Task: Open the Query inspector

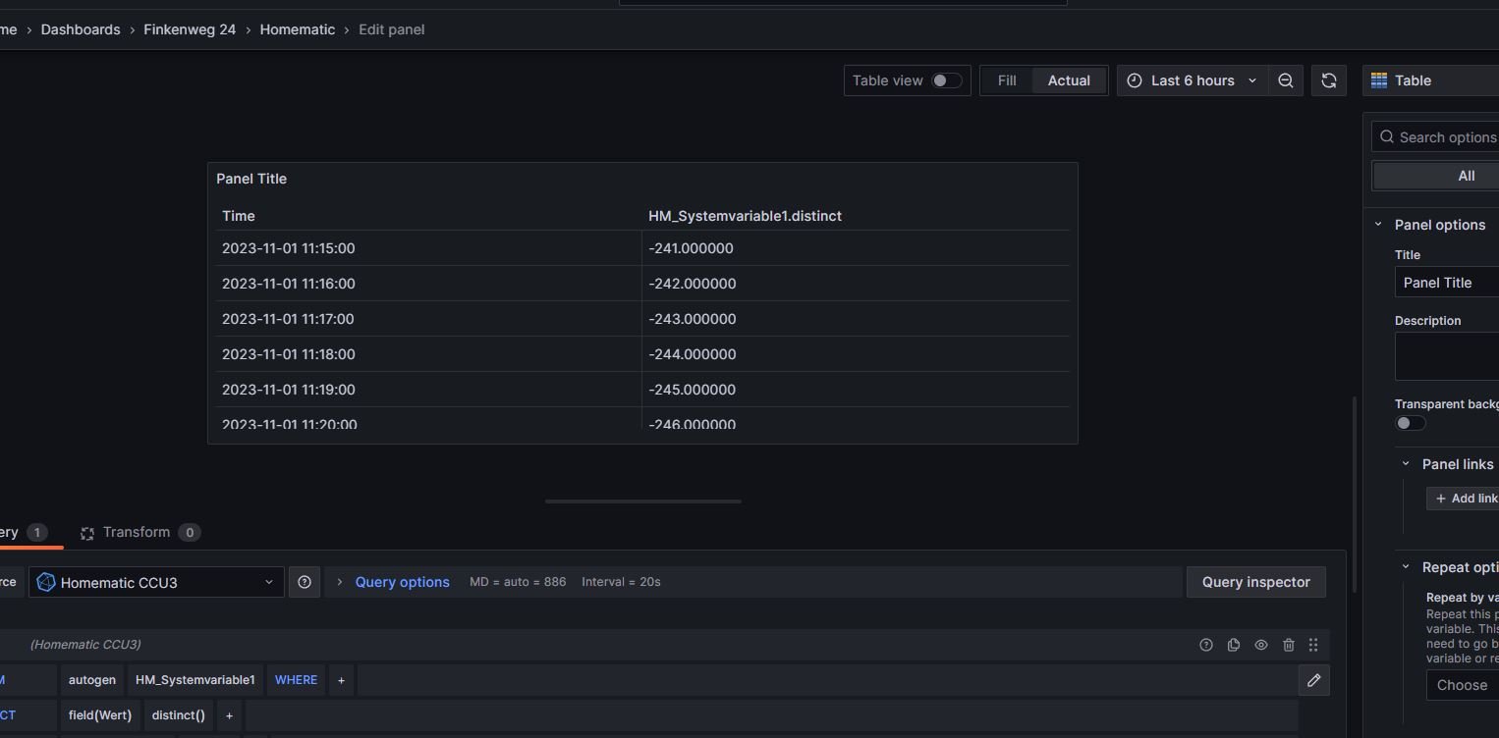Action: [x=1255, y=582]
